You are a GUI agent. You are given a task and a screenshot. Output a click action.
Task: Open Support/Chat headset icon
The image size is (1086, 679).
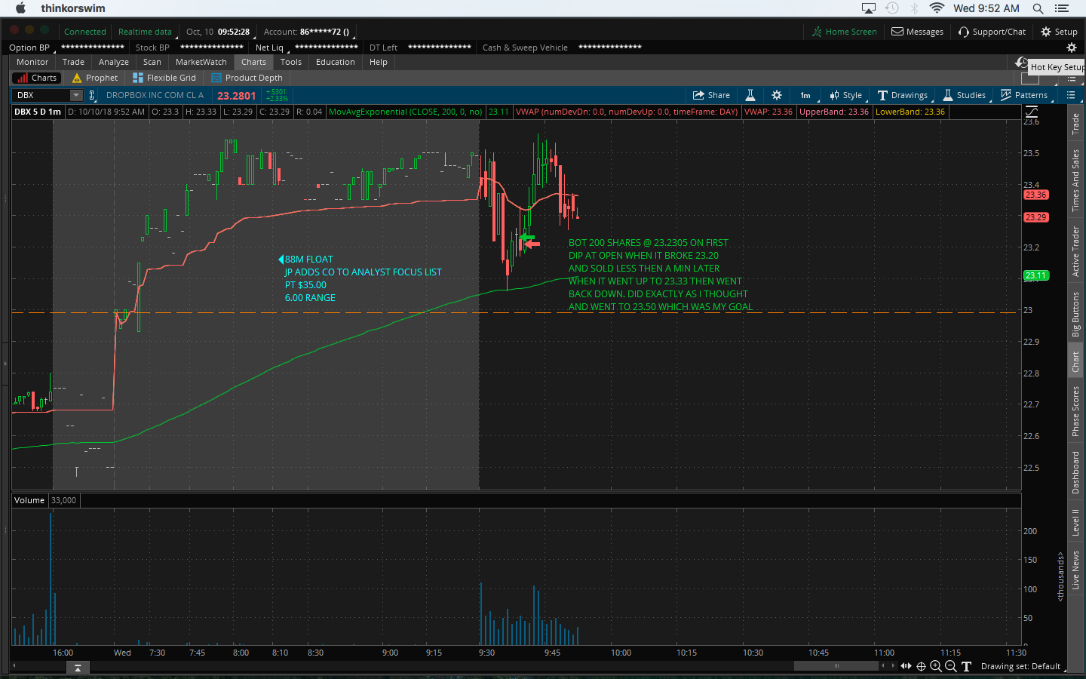(x=964, y=32)
